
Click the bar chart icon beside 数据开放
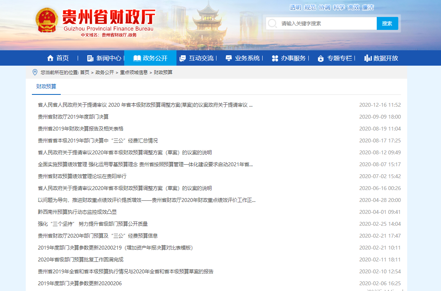(368, 58)
